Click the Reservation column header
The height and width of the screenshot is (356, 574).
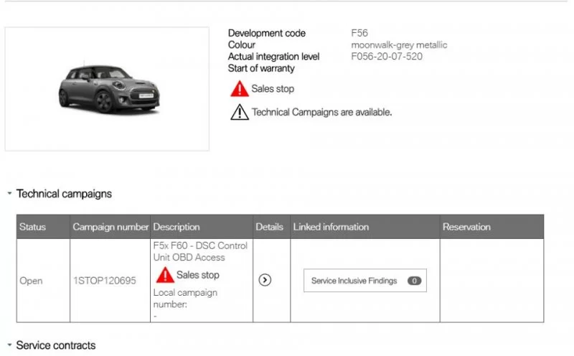[x=466, y=227]
